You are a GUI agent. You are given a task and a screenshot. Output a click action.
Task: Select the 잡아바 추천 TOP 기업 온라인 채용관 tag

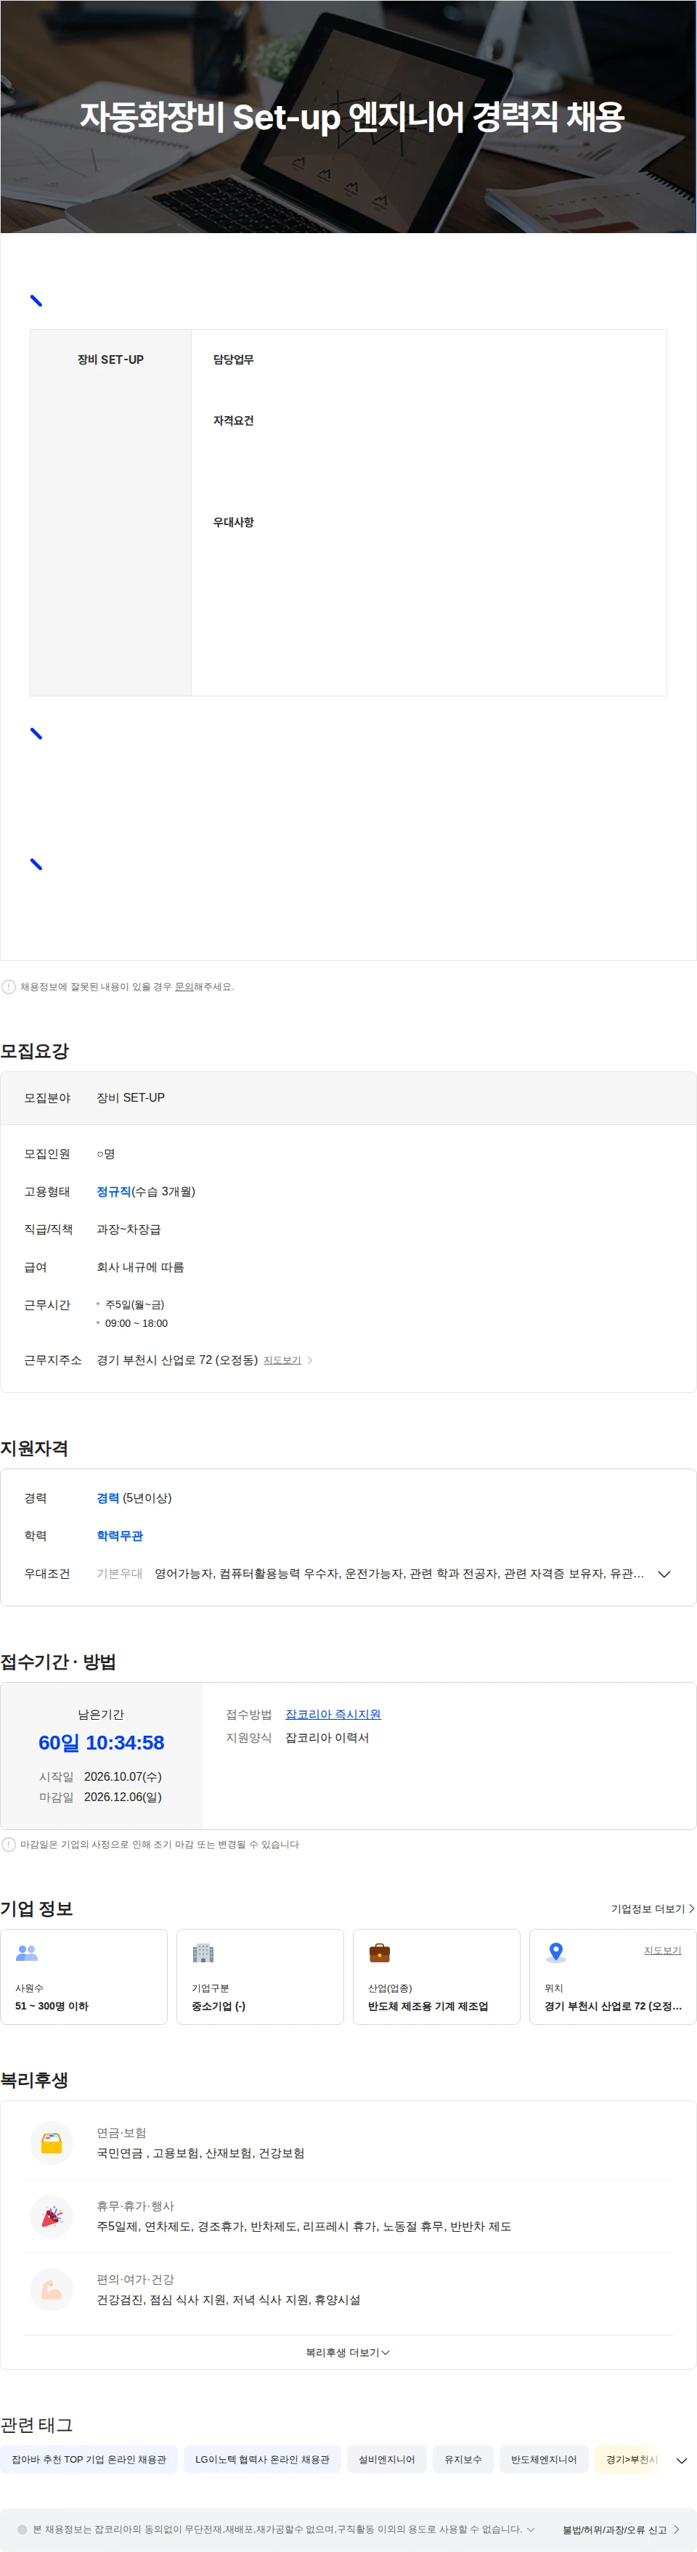click(89, 2460)
